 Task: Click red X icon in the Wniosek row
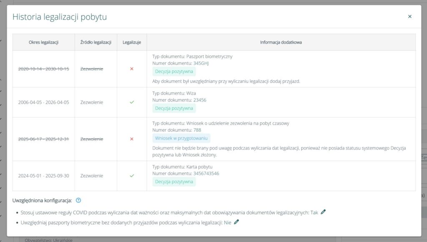pyautogui.click(x=132, y=139)
